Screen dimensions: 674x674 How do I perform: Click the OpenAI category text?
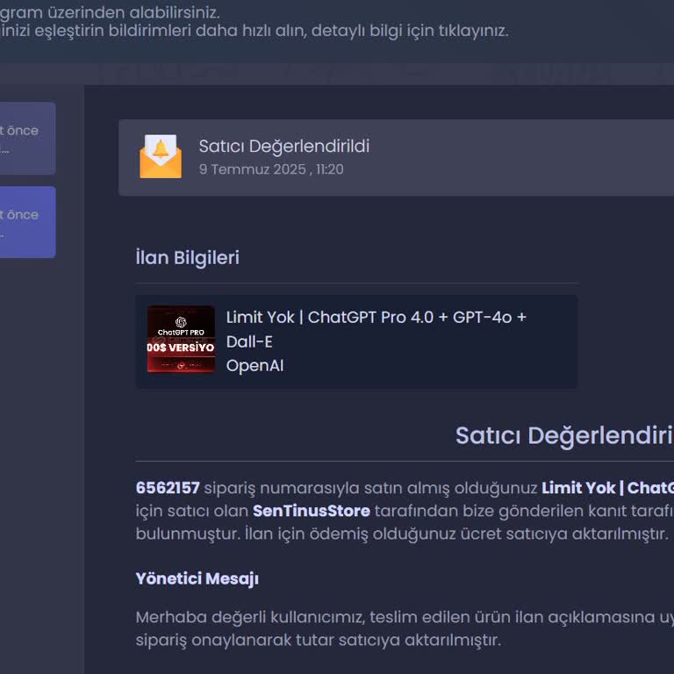tap(255, 366)
